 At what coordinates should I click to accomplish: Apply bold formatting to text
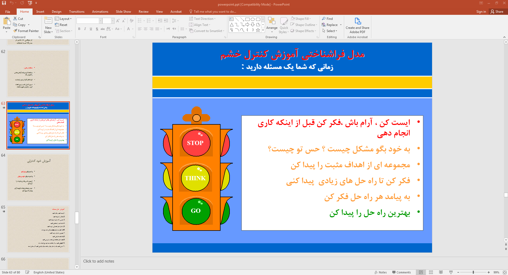[x=79, y=29]
